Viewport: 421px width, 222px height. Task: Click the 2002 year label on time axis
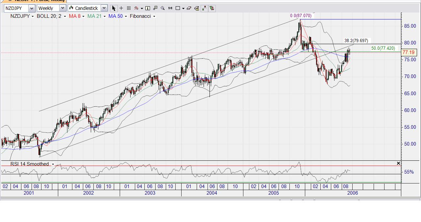(88, 193)
